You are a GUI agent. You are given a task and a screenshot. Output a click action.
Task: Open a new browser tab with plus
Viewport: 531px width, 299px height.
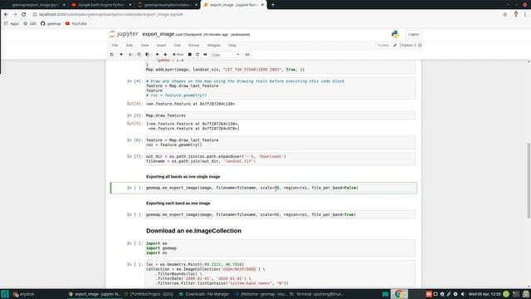pos(273,5)
